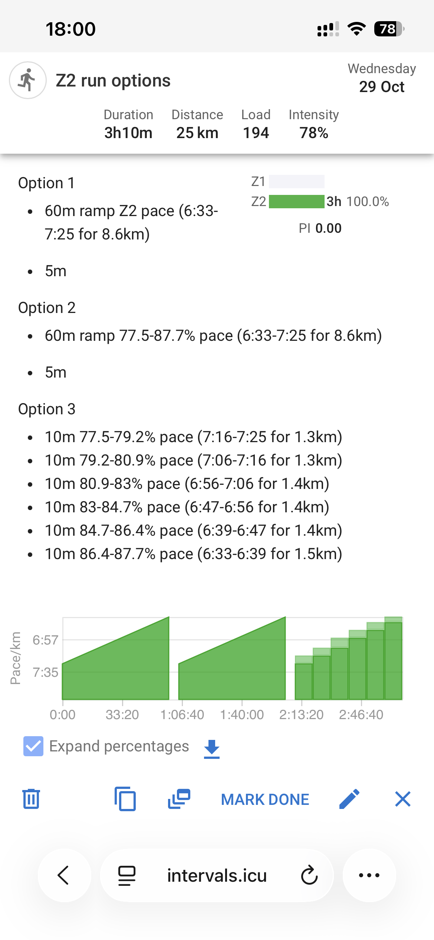
Task: Go back with the browser arrow
Action: [64, 875]
